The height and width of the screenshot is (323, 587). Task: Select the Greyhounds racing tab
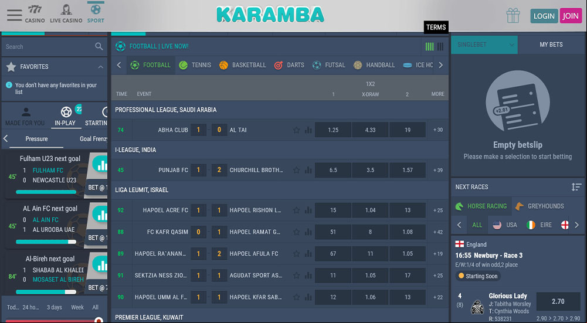coord(540,206)
